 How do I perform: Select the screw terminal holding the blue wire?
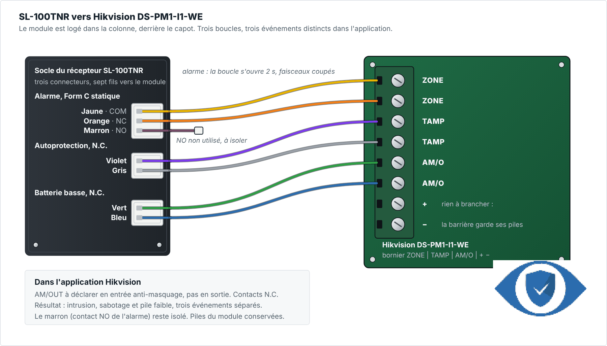(x=398, y=183)
